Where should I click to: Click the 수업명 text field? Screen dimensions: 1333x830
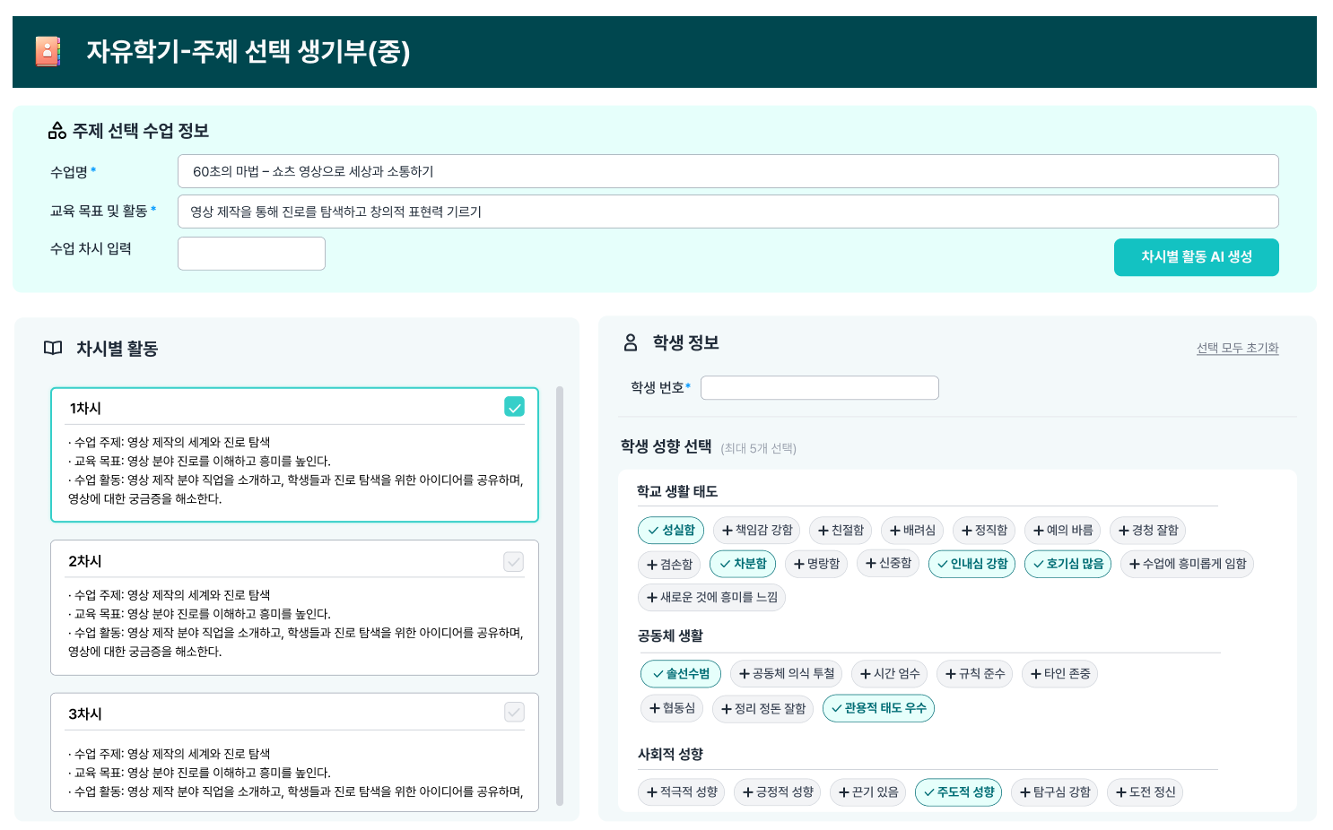point(727,171)
